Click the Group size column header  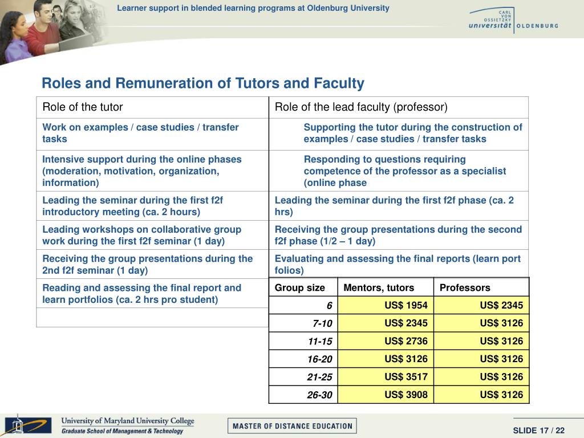[x=303, y=287]
